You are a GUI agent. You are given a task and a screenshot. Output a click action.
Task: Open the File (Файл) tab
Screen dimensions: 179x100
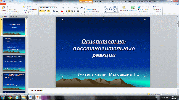pos(3,4)
